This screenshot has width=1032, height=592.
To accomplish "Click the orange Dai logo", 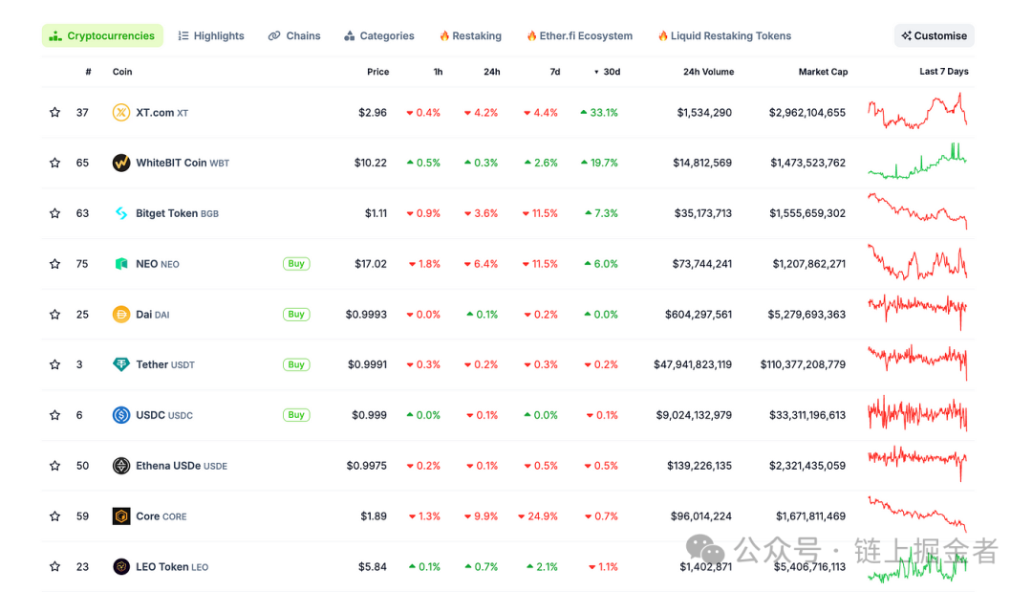I will [121, 315].
